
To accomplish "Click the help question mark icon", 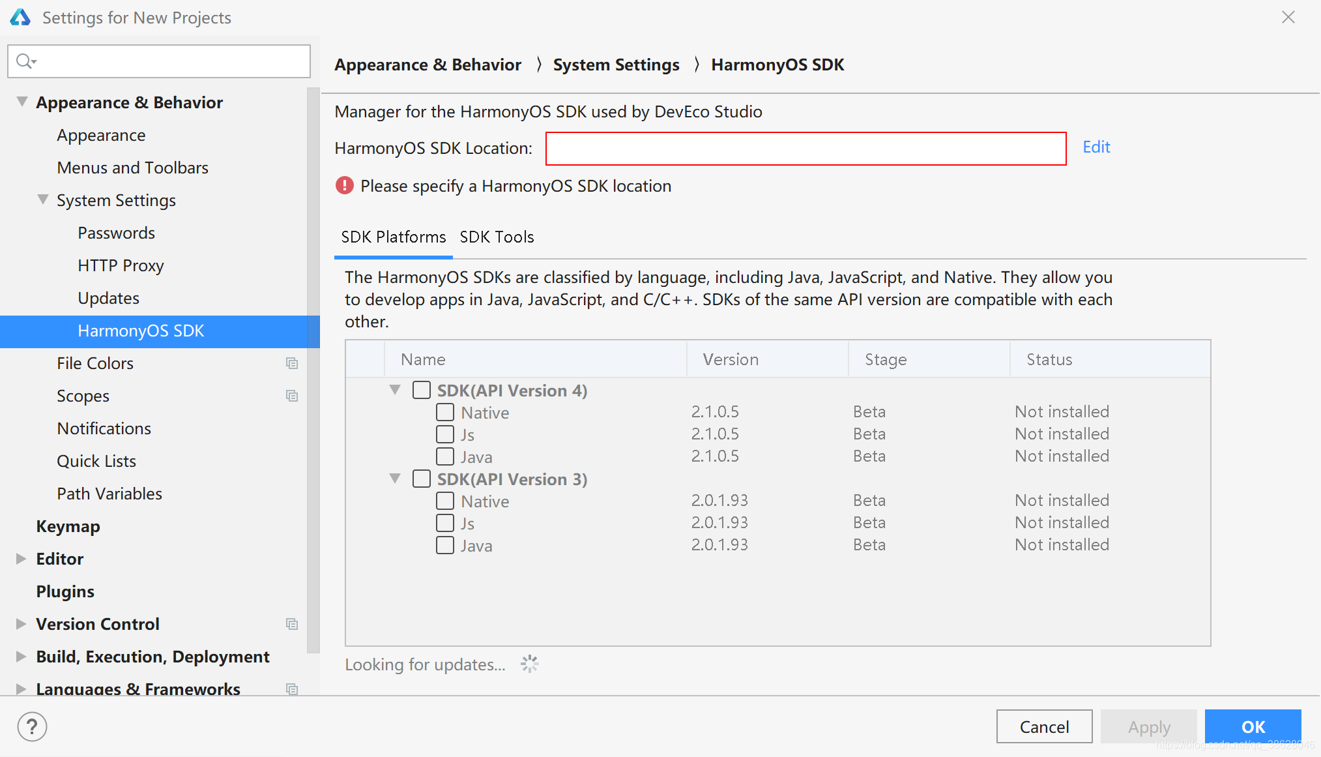I will (x=32, y=726).
